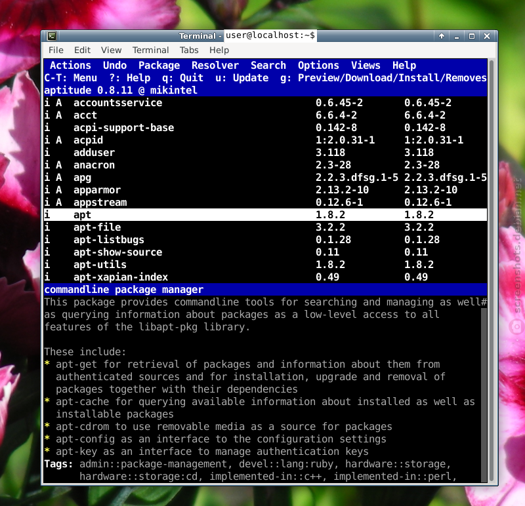Select the apg package row
This screenshot has width=525, height=506.
(265, 177)
